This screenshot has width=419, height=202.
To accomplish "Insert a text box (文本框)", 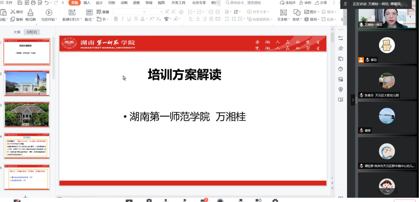I will (x=283, y=13).
